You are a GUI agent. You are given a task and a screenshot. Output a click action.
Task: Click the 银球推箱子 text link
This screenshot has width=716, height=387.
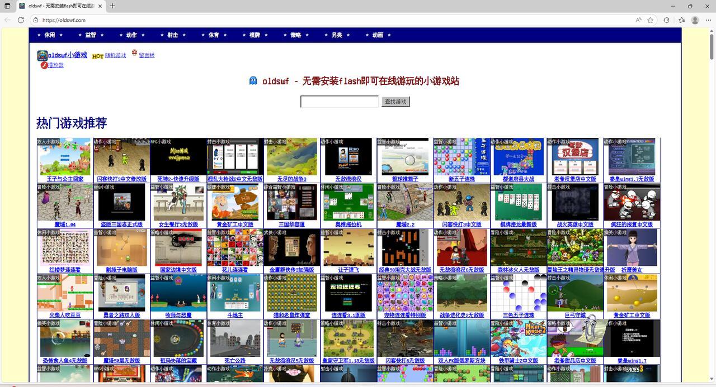[x=405, y=179]
